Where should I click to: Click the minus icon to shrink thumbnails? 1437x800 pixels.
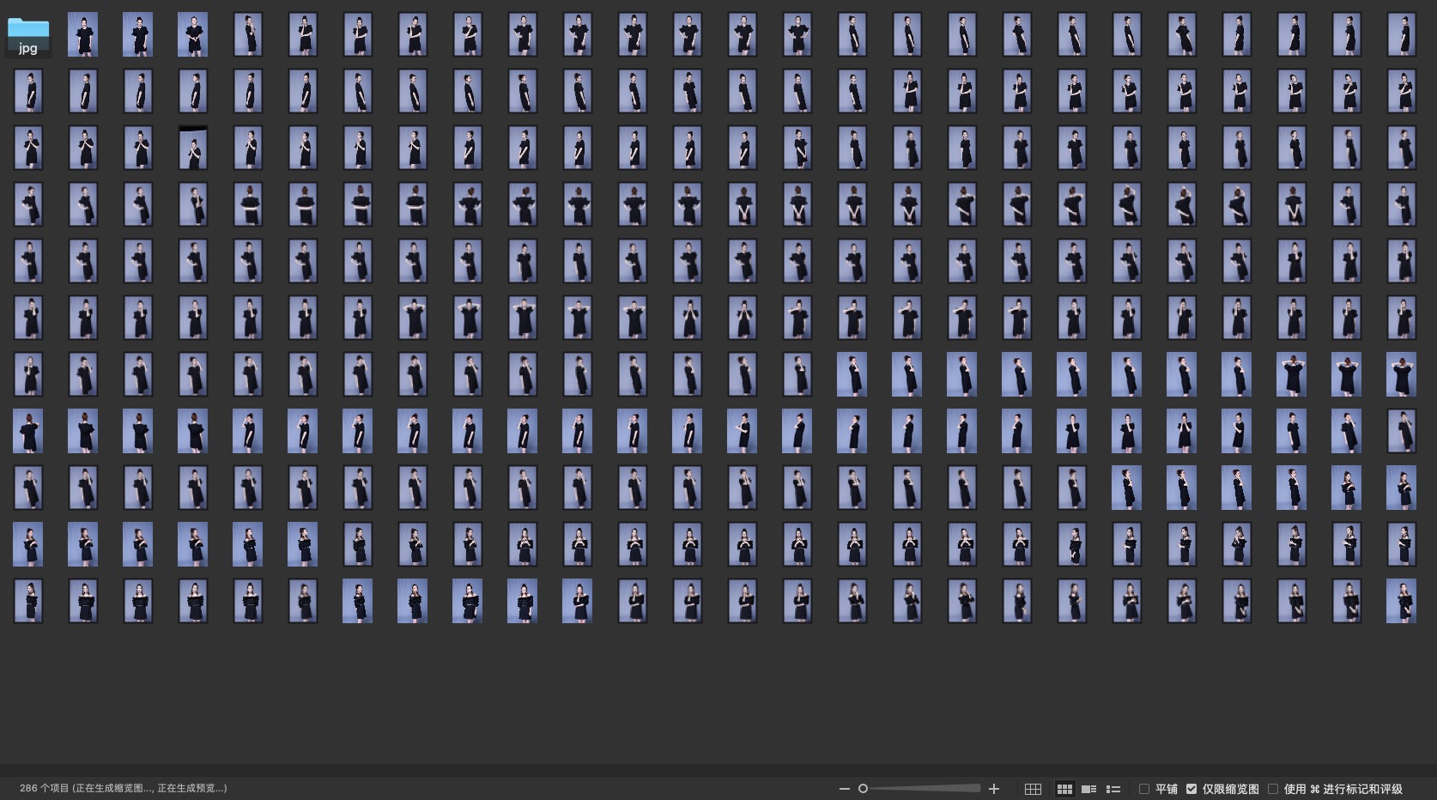point(844,789)
